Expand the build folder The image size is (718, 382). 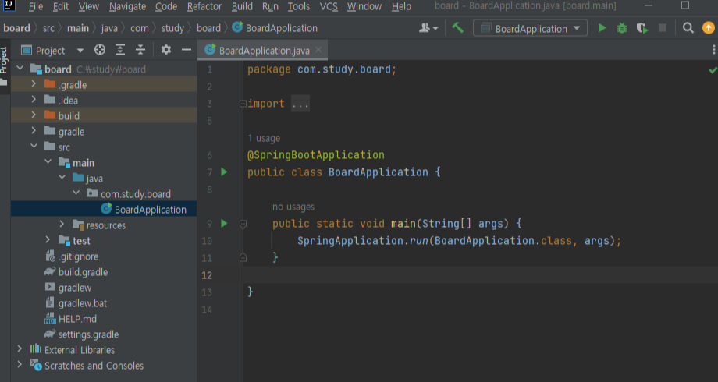tap(34, 115)
